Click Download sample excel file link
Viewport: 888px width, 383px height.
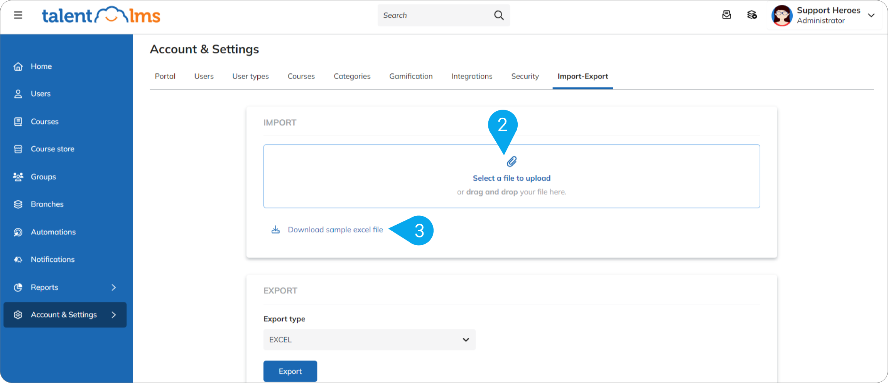point(335,230)
